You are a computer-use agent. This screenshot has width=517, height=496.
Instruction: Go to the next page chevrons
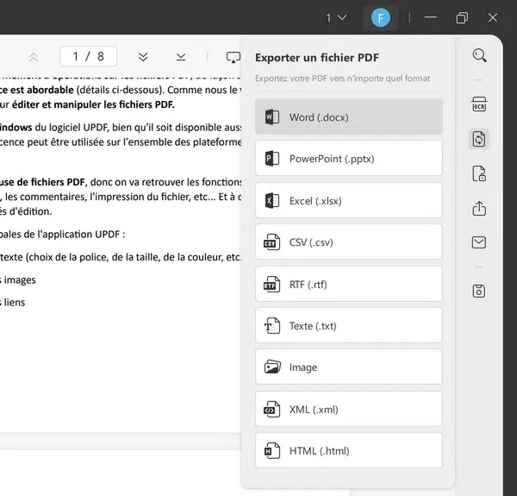click(143, 57)
